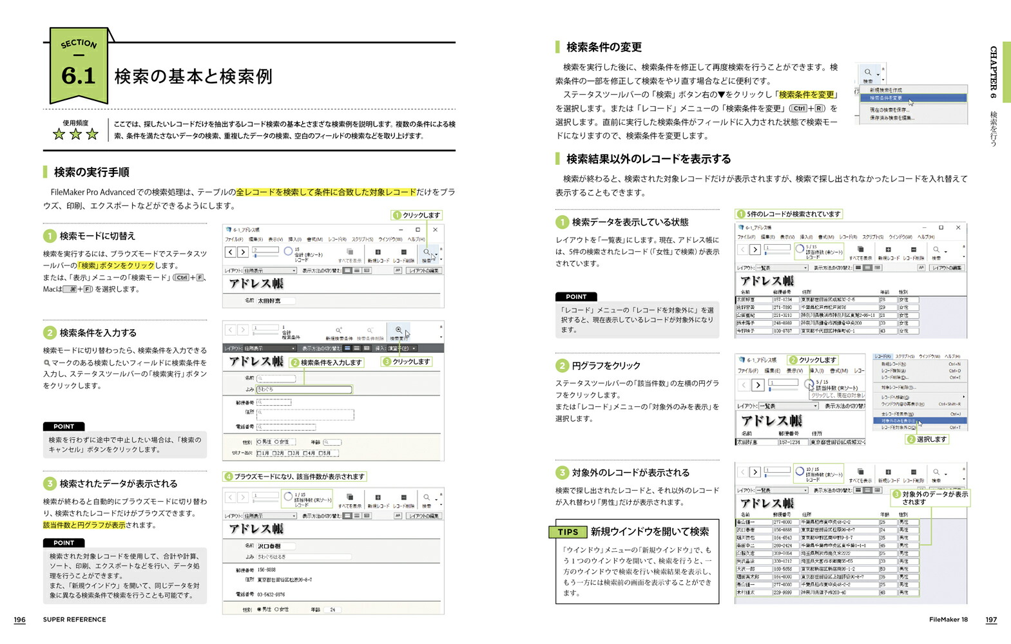Click the Aa button in the five-women list window
The image size is (1011, 644).
[x=921, y=268]
